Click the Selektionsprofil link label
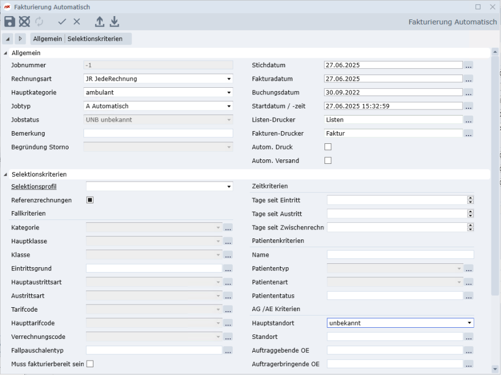 pyautogui.click(x=34, y=187)
